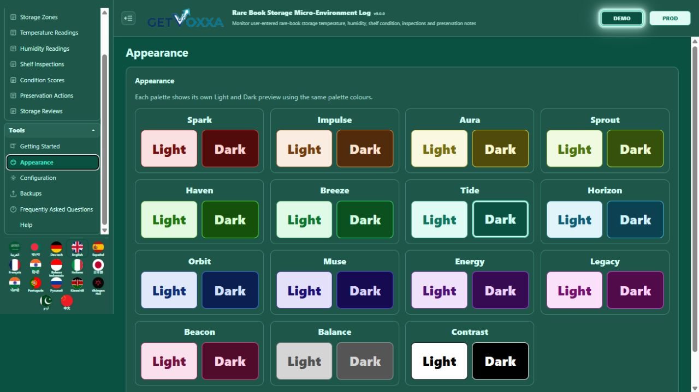Switch language to Español

(x=98, y=249)
